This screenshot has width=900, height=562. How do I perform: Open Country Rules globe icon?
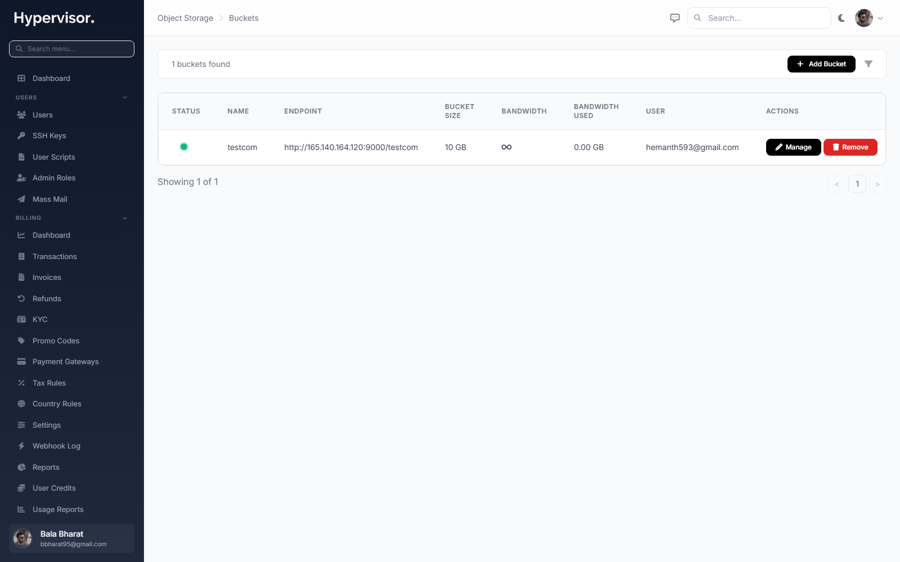[x=21, y=404]
